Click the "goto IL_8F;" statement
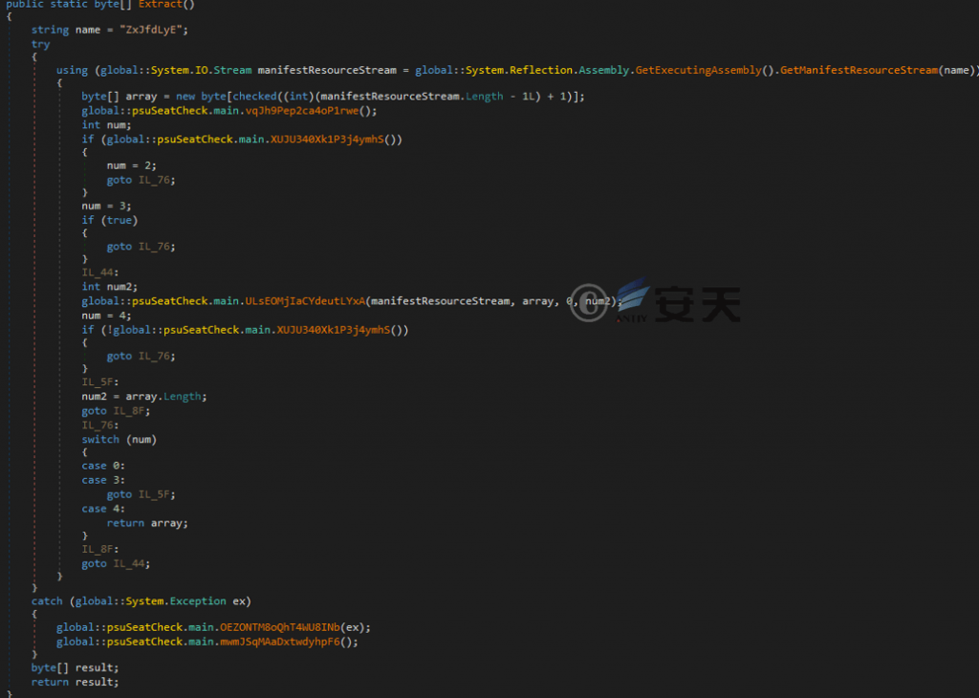The height and width of the screenshot is (698, 979). (116, 410)
